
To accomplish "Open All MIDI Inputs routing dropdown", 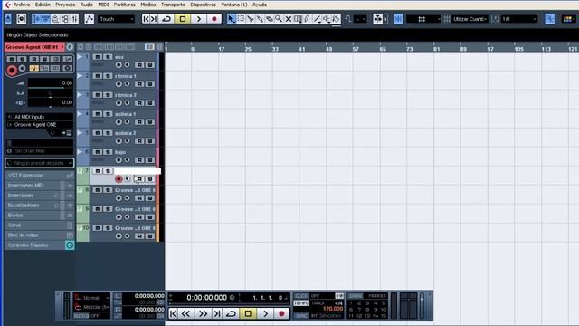I will pyautogui.click(x=40, y=117).
